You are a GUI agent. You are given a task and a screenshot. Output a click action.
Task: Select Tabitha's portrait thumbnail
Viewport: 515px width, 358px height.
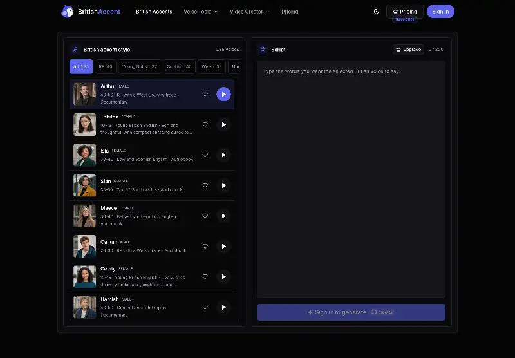tap(85, 125)
